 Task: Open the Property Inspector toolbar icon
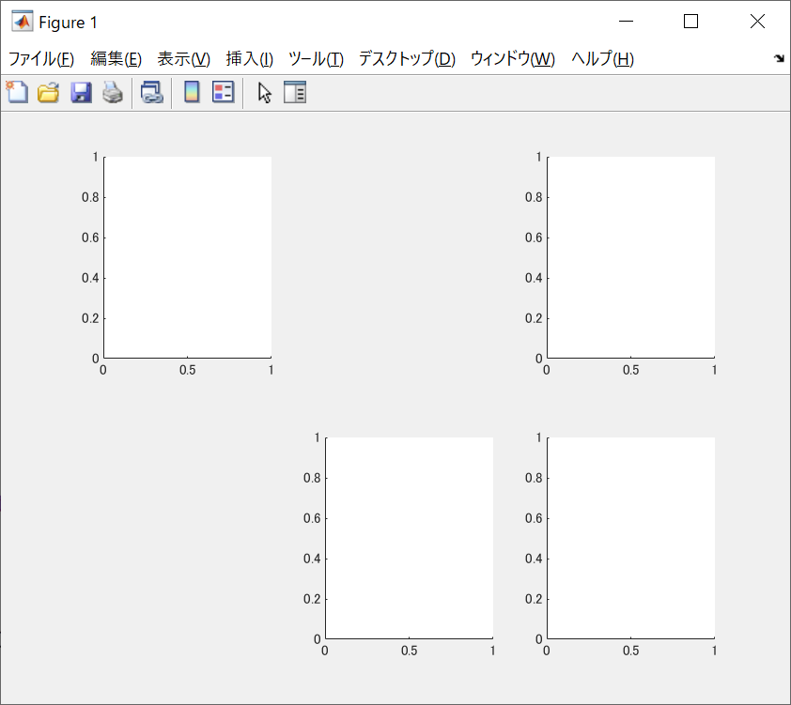click(x=295, y=92)
